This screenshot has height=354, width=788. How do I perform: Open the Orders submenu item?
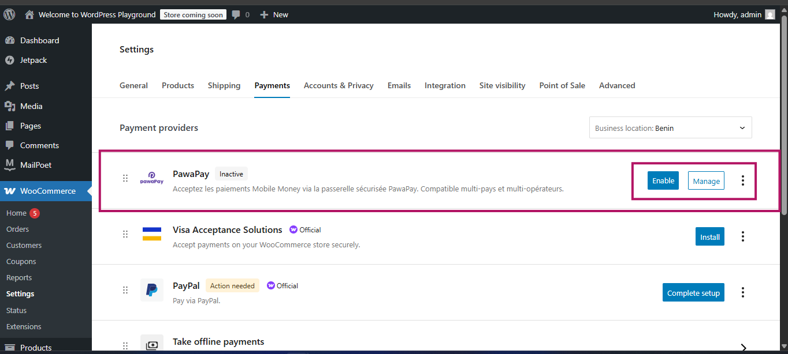point(17,229)
